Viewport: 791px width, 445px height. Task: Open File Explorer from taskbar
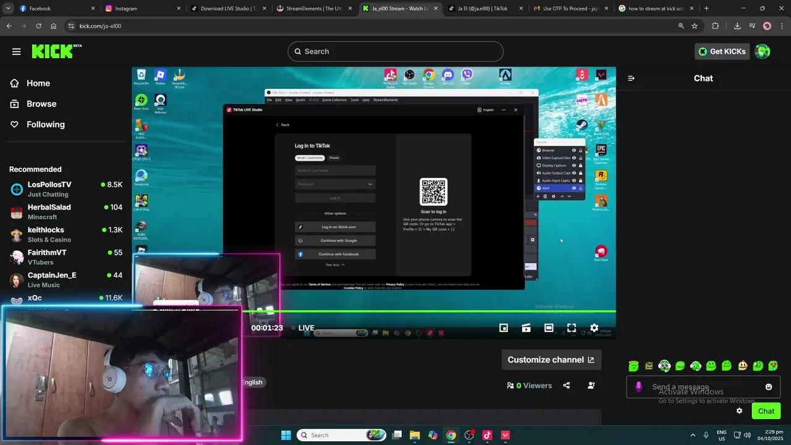(x=415, y=435)
